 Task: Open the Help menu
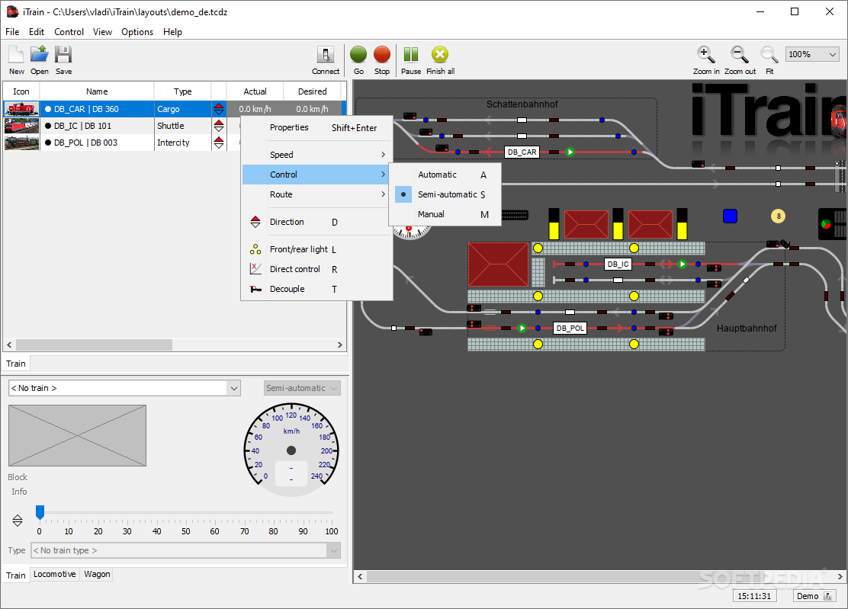172,32
